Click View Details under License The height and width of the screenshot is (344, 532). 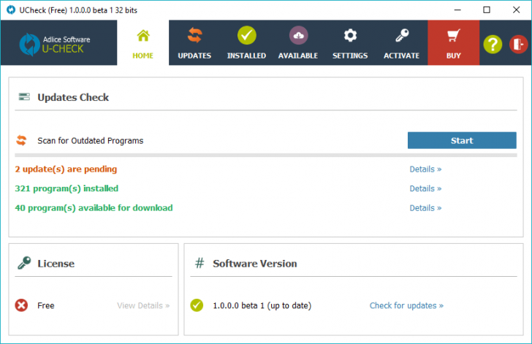pyautogui.click(x=143, y=305)
